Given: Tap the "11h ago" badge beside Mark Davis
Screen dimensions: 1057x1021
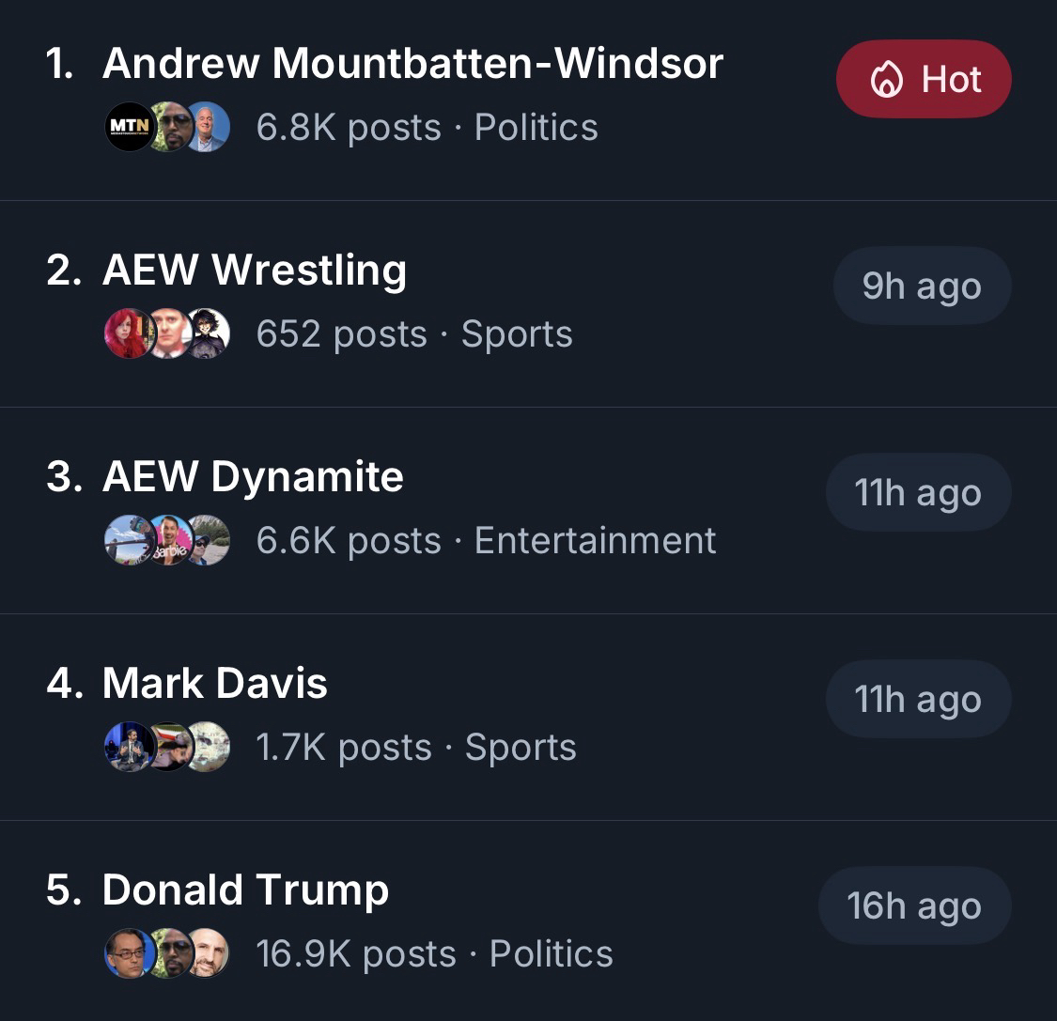Looking at the screenshot, I should tap(918, 700).
